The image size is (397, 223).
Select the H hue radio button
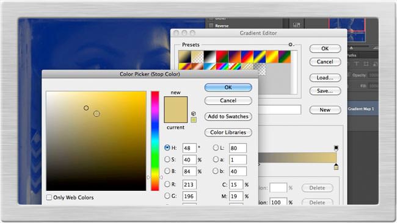tap(167, 147)
